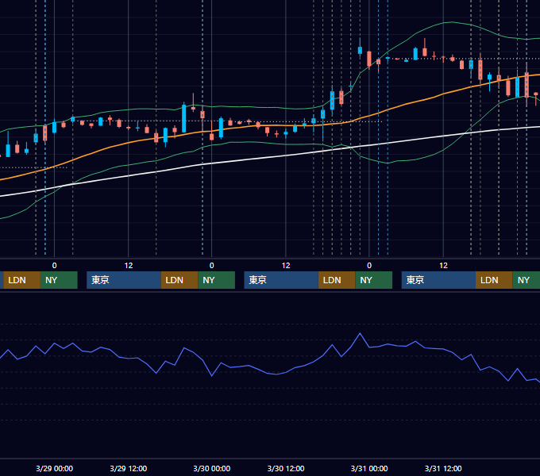Image resolution: width=540 pixels, height=476 pixels.
Task: Select the LDN session block on 3/30 evening
Action: click(x=337, y=280)
